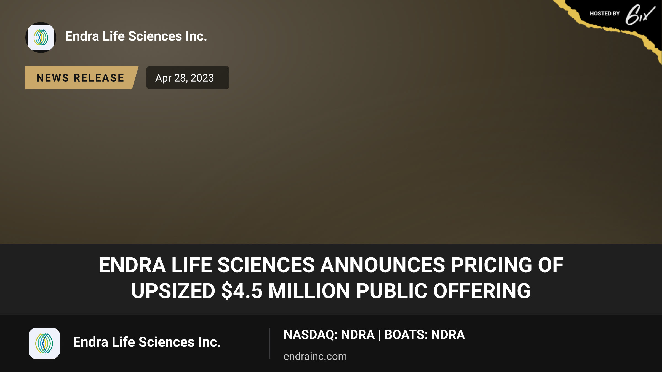This screenshot has width=662, height=372.
Task: Click the word UPSIZED in the headline
Action: (x=173, y=291)
